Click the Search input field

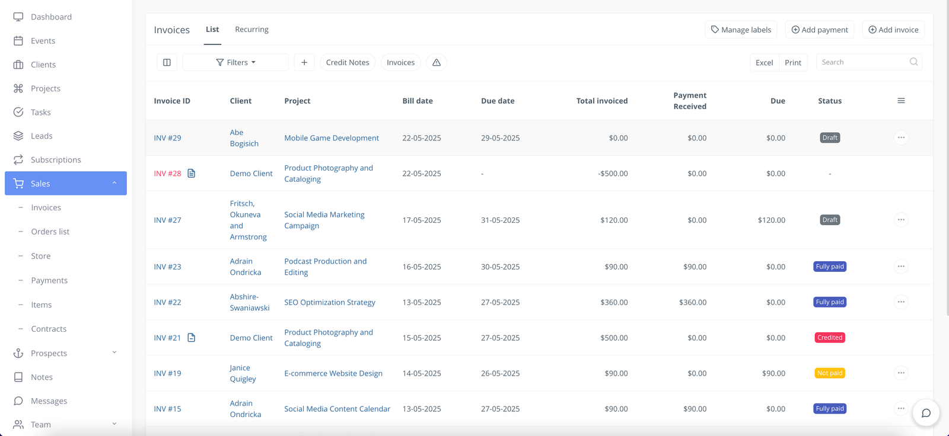click(863, 62)
